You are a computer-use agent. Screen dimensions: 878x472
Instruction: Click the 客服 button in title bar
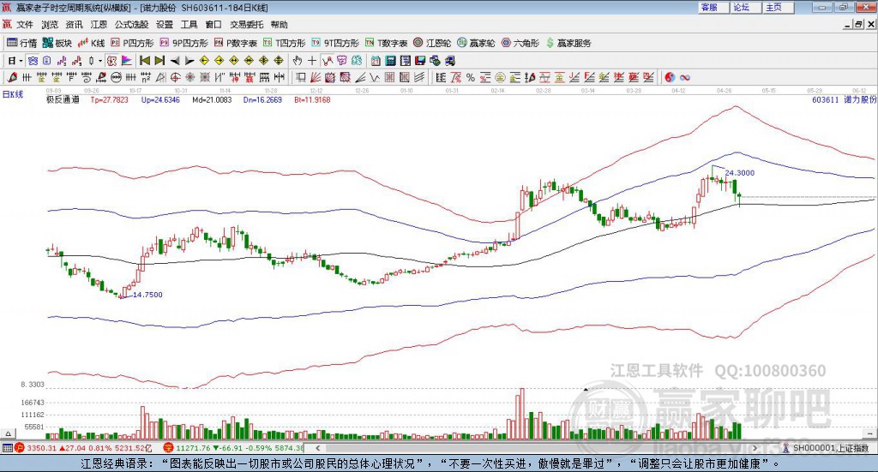click(x=713, y=7)
